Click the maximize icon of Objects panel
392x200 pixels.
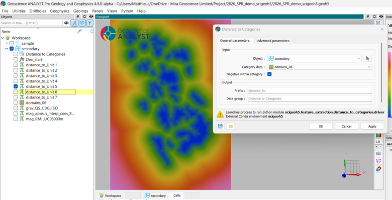coord(84,17)
